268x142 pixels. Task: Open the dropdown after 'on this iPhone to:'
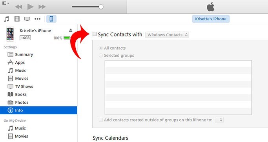219,120
